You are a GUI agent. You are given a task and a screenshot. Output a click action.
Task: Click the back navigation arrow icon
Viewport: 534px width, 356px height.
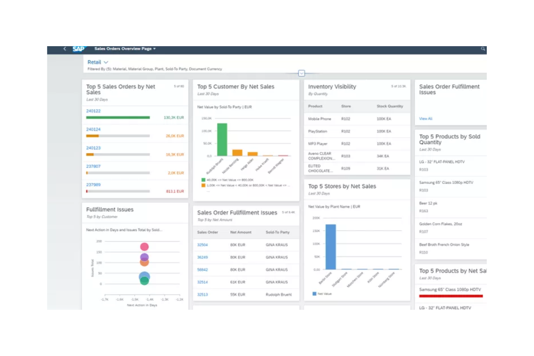(x=64, y=49)
